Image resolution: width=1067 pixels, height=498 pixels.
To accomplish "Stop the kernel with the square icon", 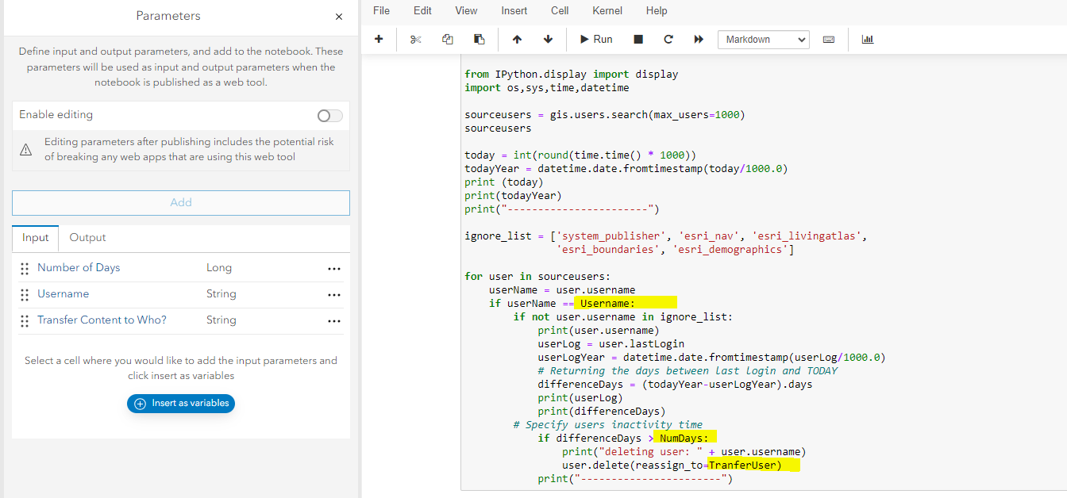I will [x=638, y=39].
